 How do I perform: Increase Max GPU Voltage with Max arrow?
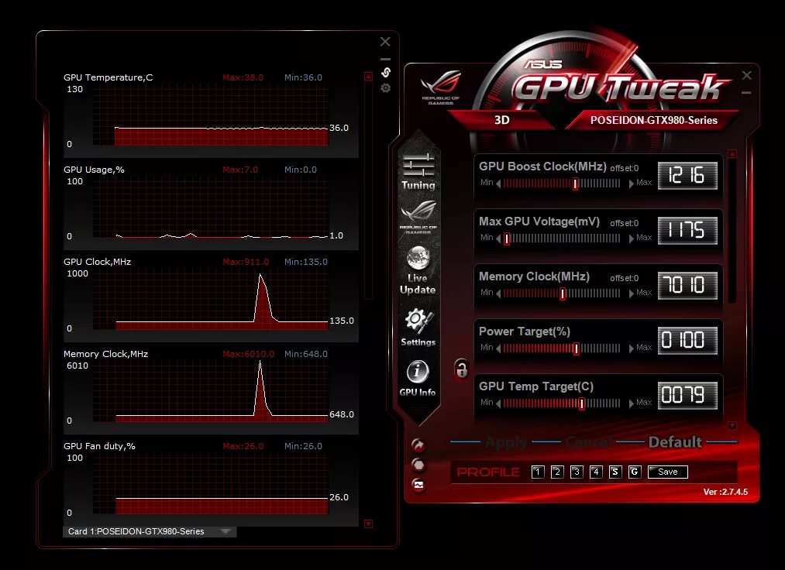(632, 239)
